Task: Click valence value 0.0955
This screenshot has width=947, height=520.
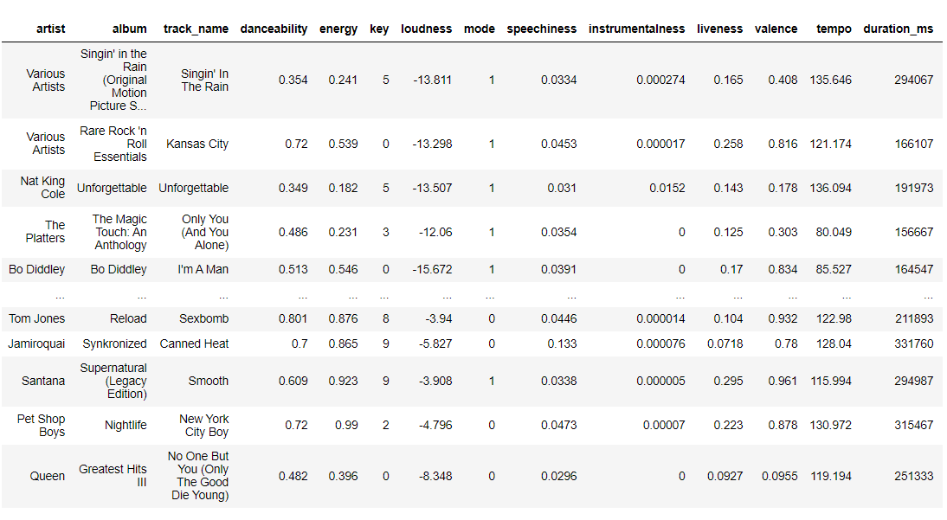Action: coord(780,476)
